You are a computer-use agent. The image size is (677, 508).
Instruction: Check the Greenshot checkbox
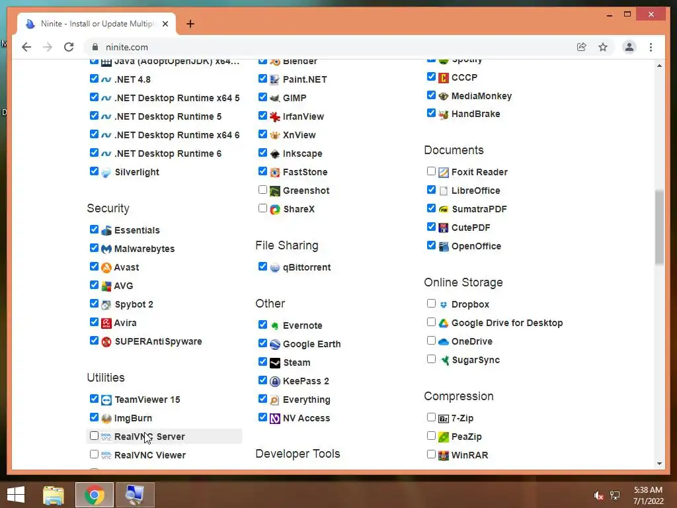point(262,190)
